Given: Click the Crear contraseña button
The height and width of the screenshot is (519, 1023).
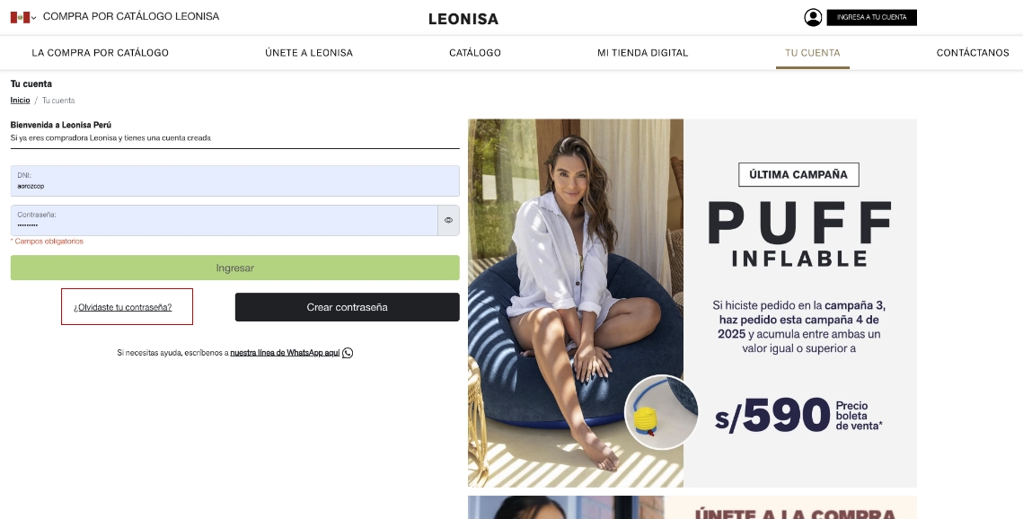Looking at the screenshot, I should (347, 307).
